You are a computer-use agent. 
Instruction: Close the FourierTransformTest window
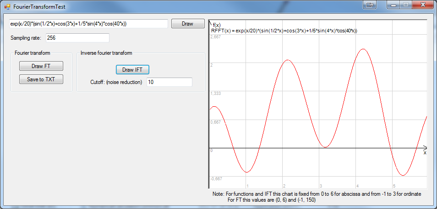coord(423,5)
